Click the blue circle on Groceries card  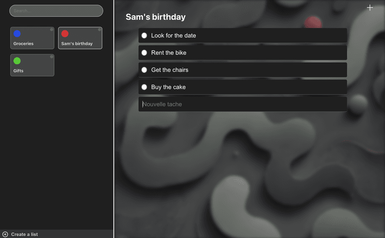click(x=17, y=33)
